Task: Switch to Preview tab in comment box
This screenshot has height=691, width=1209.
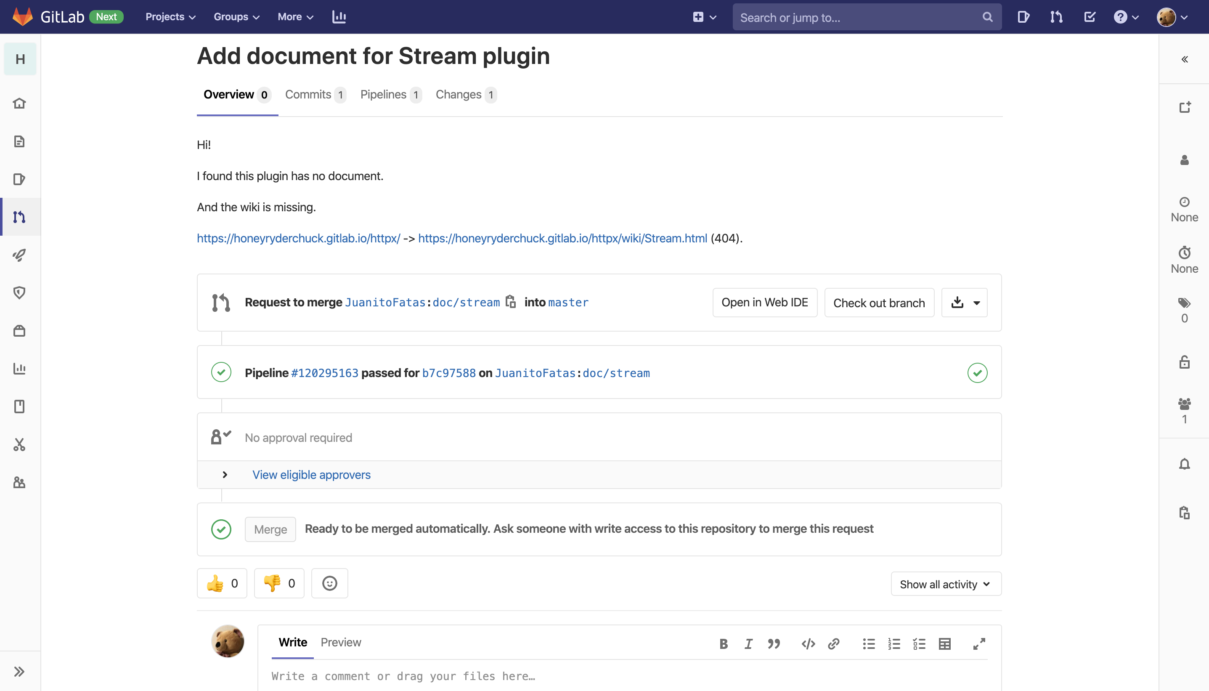Action: 341,642
